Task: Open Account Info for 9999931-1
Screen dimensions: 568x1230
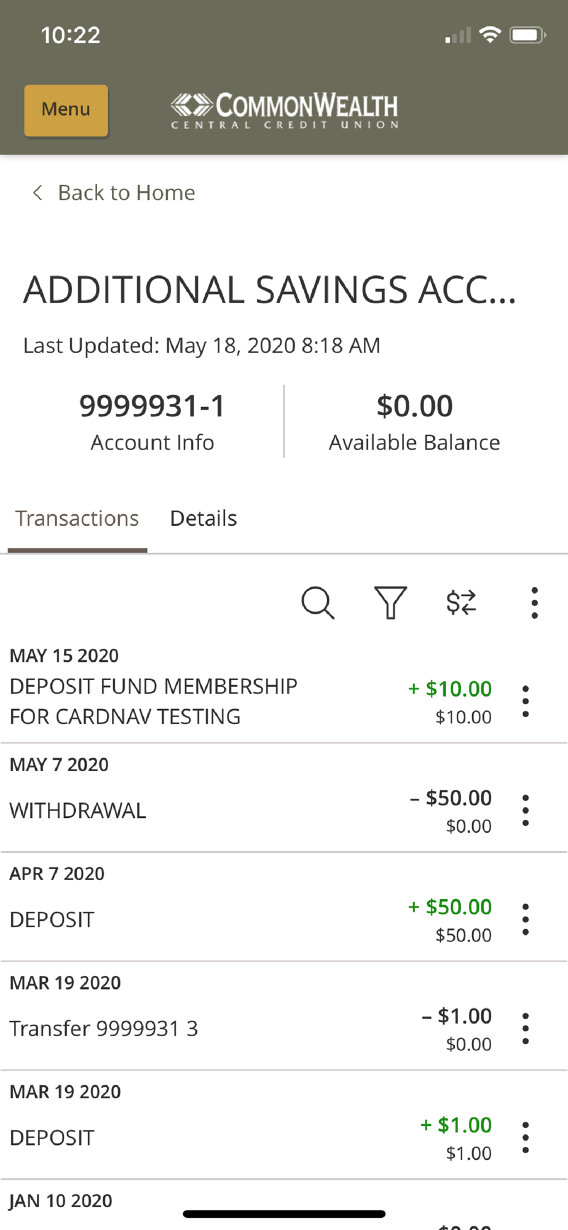Action: (x=152, y=422)
